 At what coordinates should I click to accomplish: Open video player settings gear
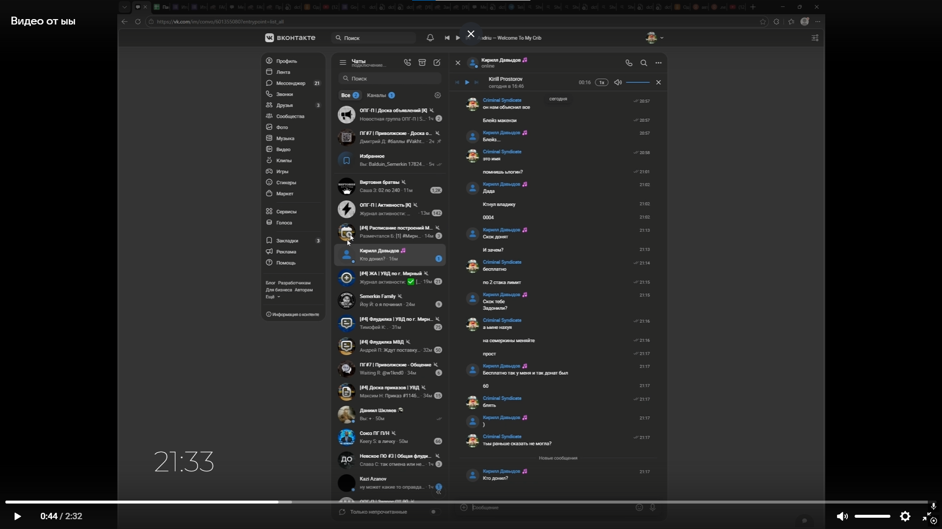(x=905, y=516)
